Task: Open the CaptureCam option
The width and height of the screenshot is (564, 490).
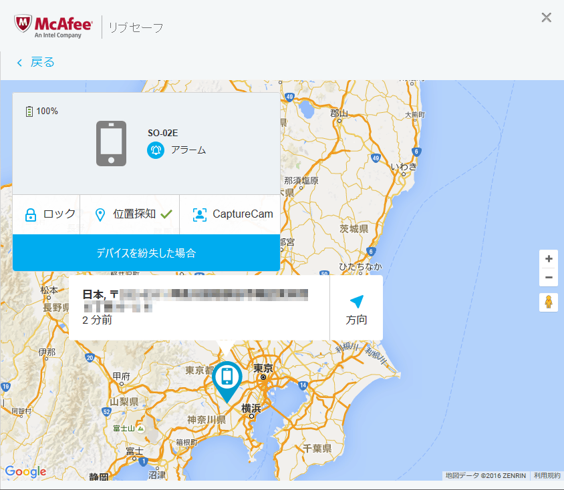Action: pos(230,214)
